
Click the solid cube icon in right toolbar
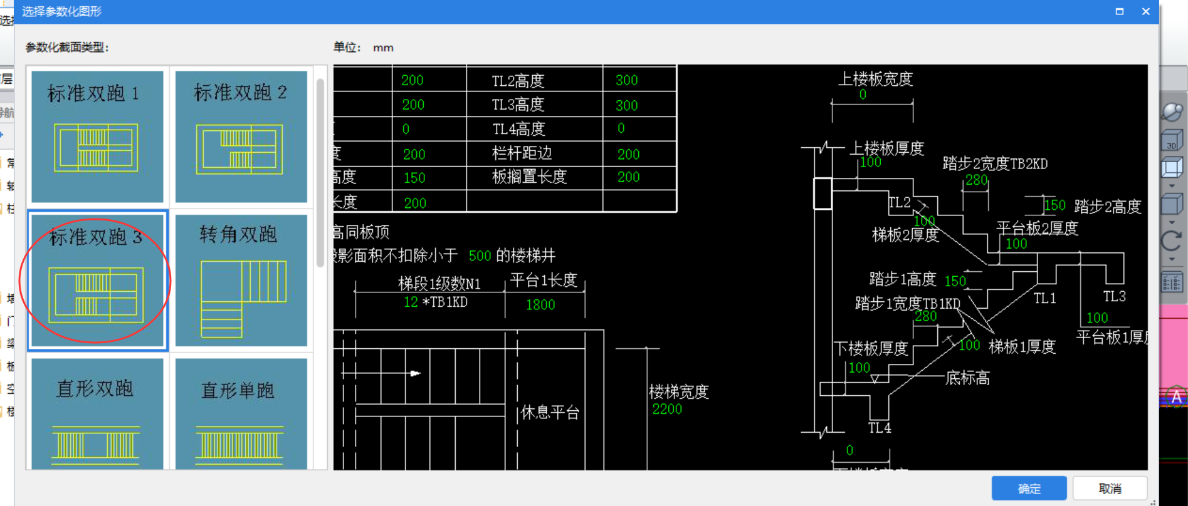tap(1172, 204)
